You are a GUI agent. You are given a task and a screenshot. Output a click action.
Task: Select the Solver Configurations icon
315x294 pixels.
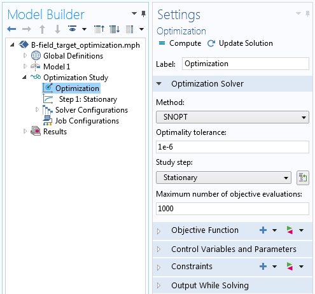48,110
